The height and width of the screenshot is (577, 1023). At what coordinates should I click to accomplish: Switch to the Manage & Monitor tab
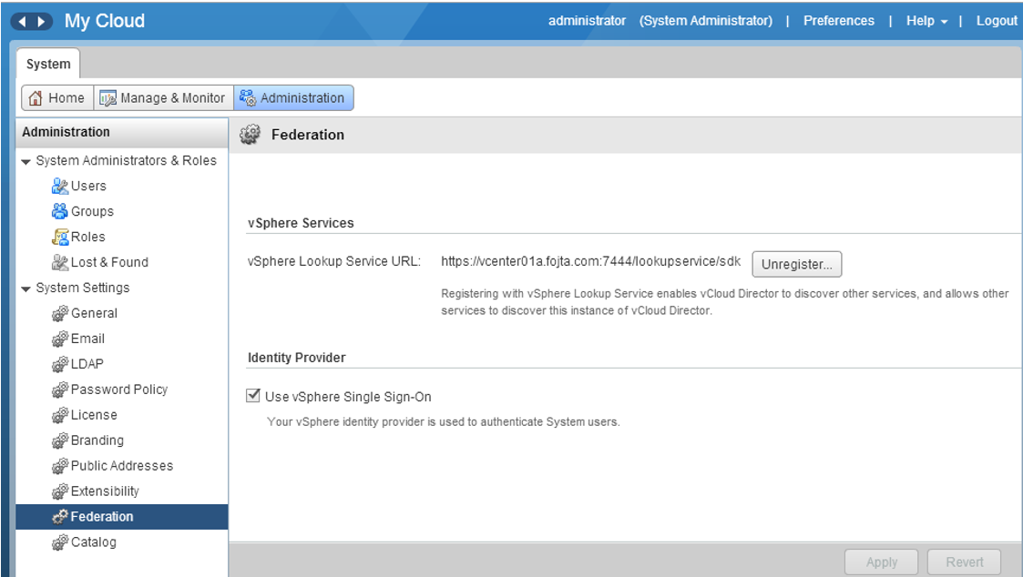click(x=161, y=98)
